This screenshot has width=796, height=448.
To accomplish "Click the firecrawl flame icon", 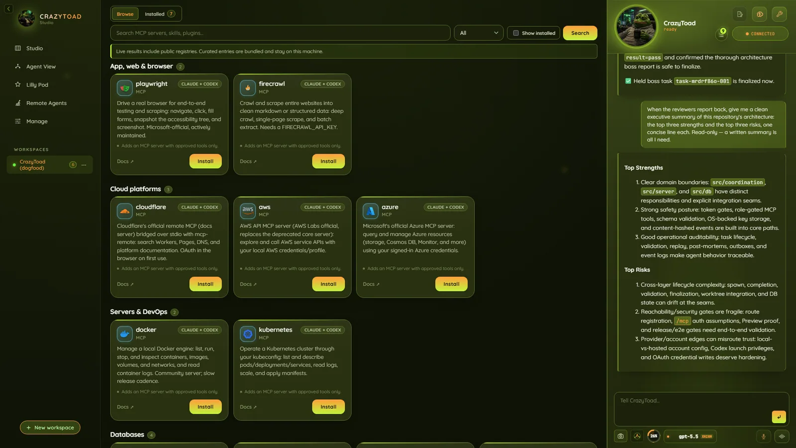I will 247,88.
